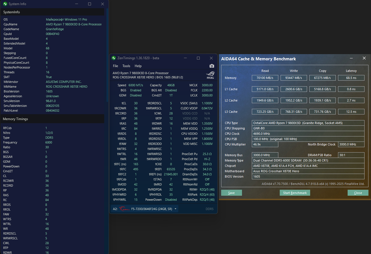Save the AIDA64 benchmark results

click(x=232, y=193)
